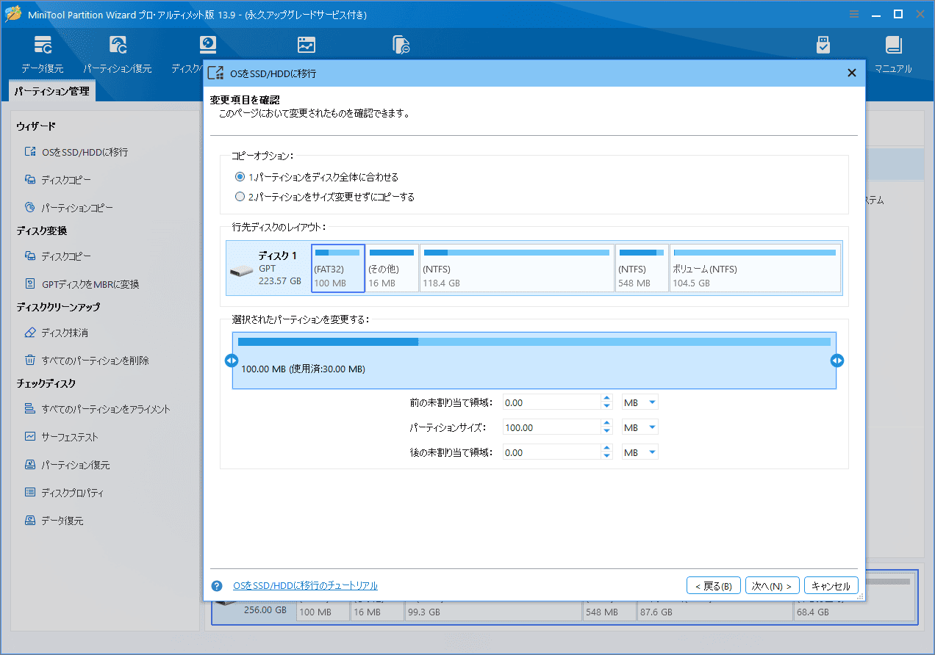Click the stepper arrows for 前の未割り当て領域
Viewport: 935px width, 655px height.
(606, 402)
